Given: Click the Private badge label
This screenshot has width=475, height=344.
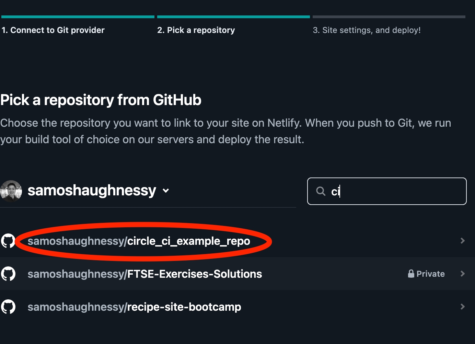Looking at the screenshot, I should click(x=430, y=274).
